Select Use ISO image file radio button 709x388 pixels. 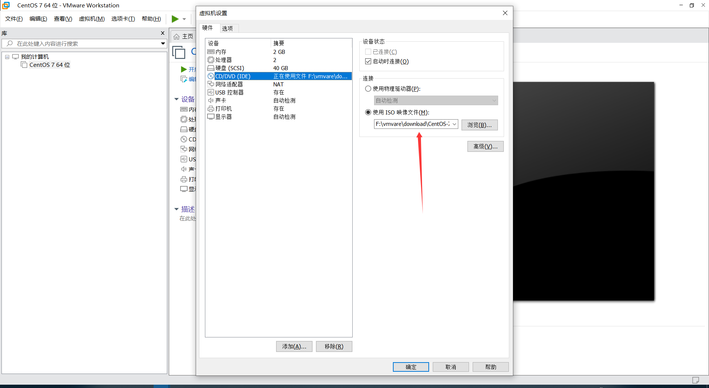(368, 112)
